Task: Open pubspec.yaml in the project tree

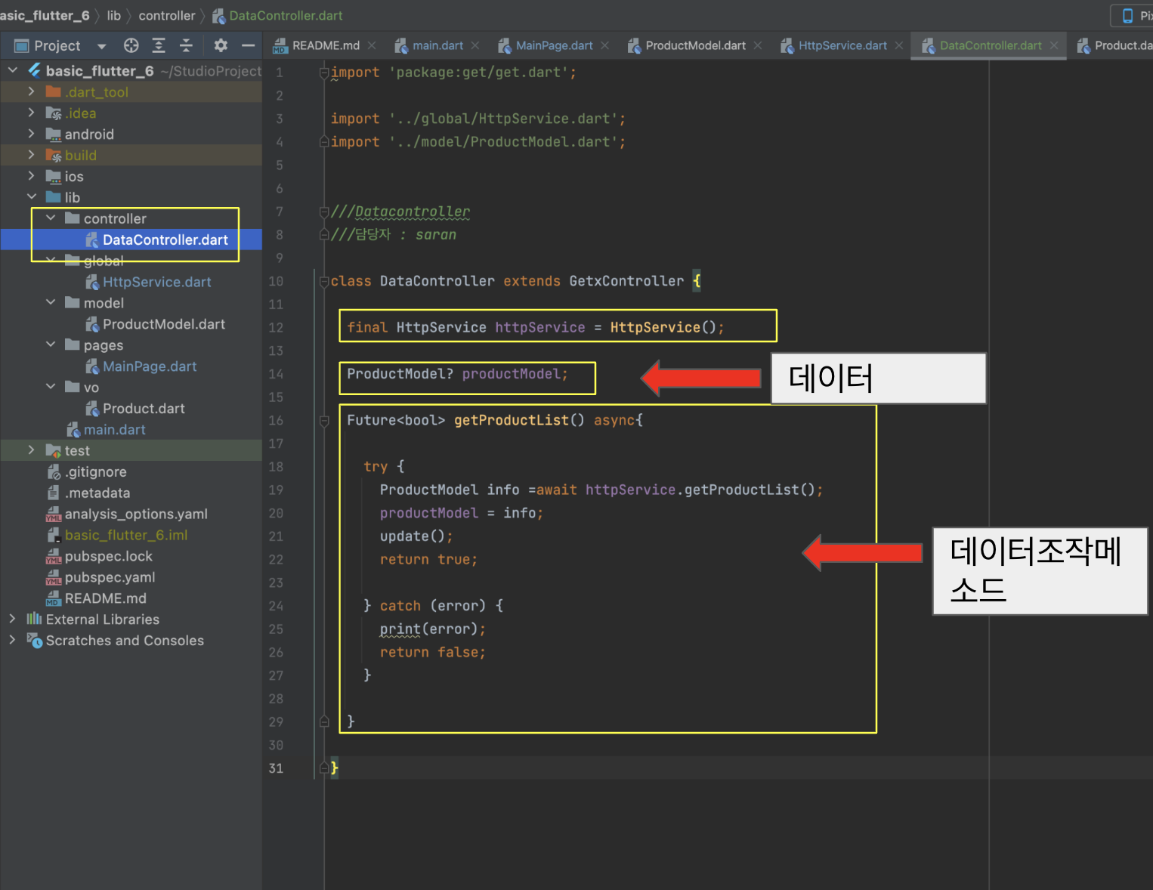Action: [110, 577]
